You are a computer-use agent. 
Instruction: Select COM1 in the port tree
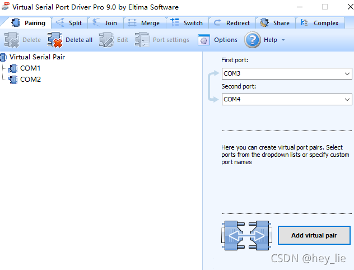[x=30, y=68]
